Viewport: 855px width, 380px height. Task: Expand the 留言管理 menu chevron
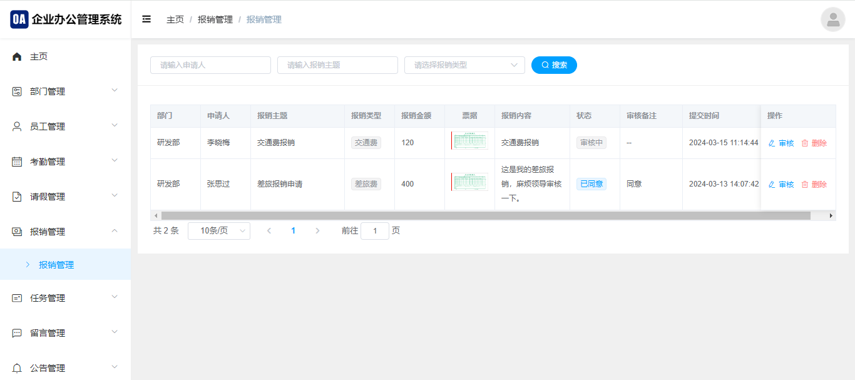click(115, 332)
